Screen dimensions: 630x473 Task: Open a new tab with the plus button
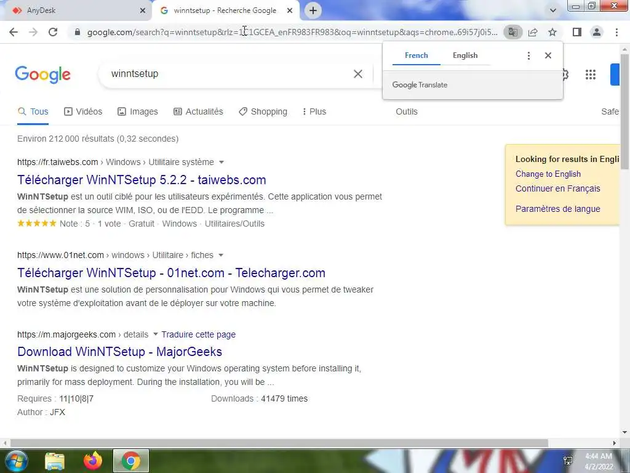(313, 10)
